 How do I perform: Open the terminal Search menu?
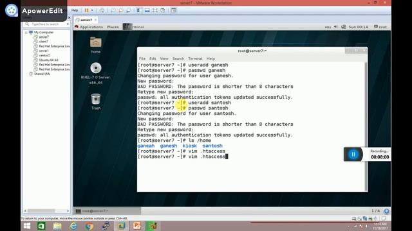click(178, 58)
